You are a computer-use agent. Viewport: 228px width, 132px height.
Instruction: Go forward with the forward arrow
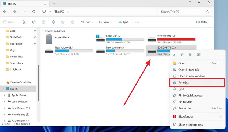tap(14, 12)
